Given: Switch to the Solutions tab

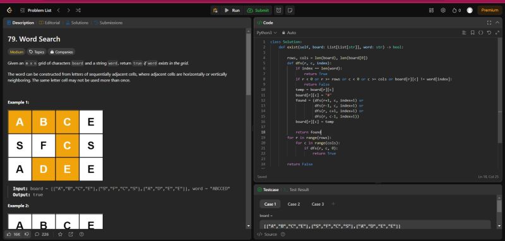Looking at the screenshot, I should (77, 23).
